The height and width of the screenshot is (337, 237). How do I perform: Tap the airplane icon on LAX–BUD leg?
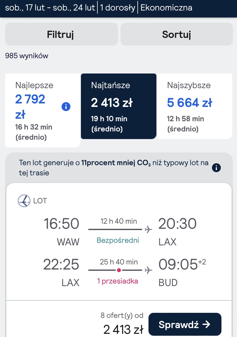pyautogui.click(x=148, y=270)
